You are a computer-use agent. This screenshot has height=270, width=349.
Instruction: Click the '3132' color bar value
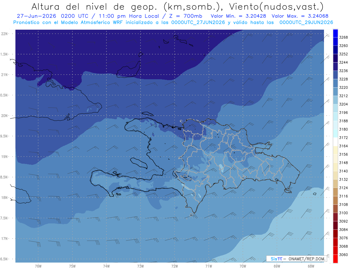[x=343, y=179]
